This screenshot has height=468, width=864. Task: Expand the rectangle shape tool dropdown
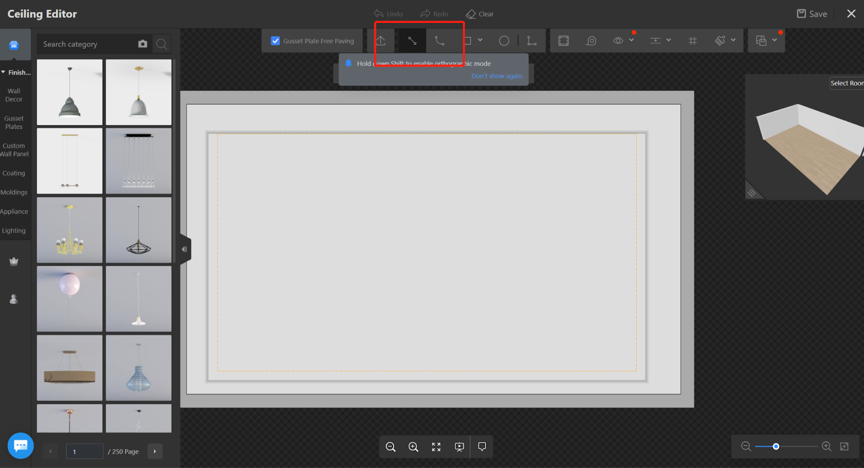480,41
